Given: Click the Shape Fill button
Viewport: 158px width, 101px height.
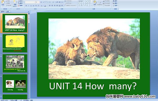Looking at the screenshot, I should [x=106, y=1].
